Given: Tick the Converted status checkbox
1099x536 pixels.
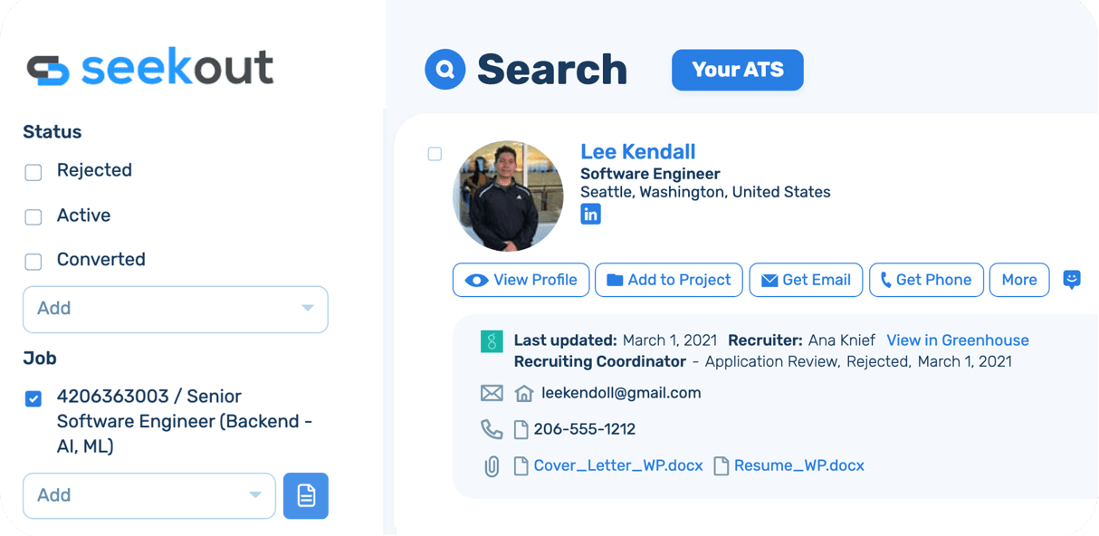Looking at the screenshot, I should click(33, 262).
